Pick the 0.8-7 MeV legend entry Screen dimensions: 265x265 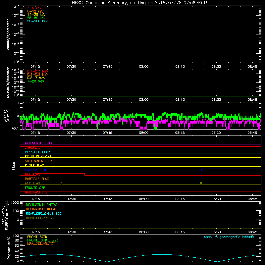click(x=36, y=78)
